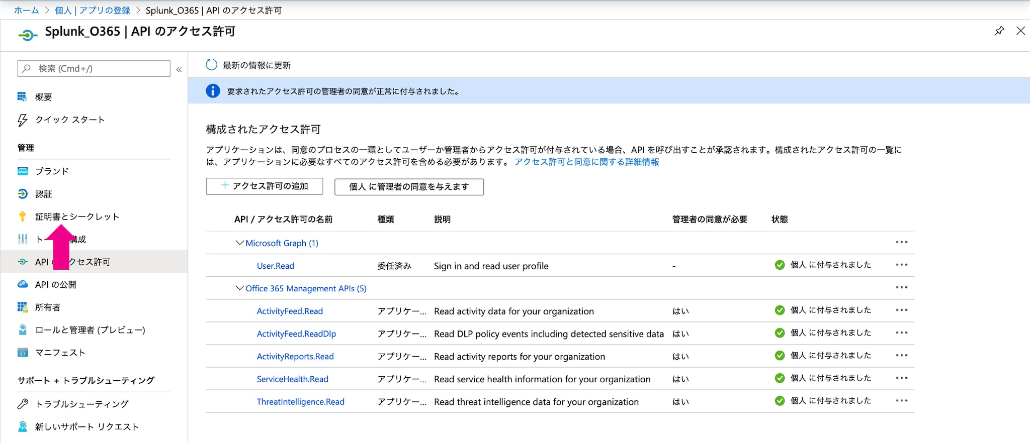Viewport: 1030px width, 443px height.
Task: Open ellipsis menu for ActivityReports.Read row
Action: click(901, 355)
